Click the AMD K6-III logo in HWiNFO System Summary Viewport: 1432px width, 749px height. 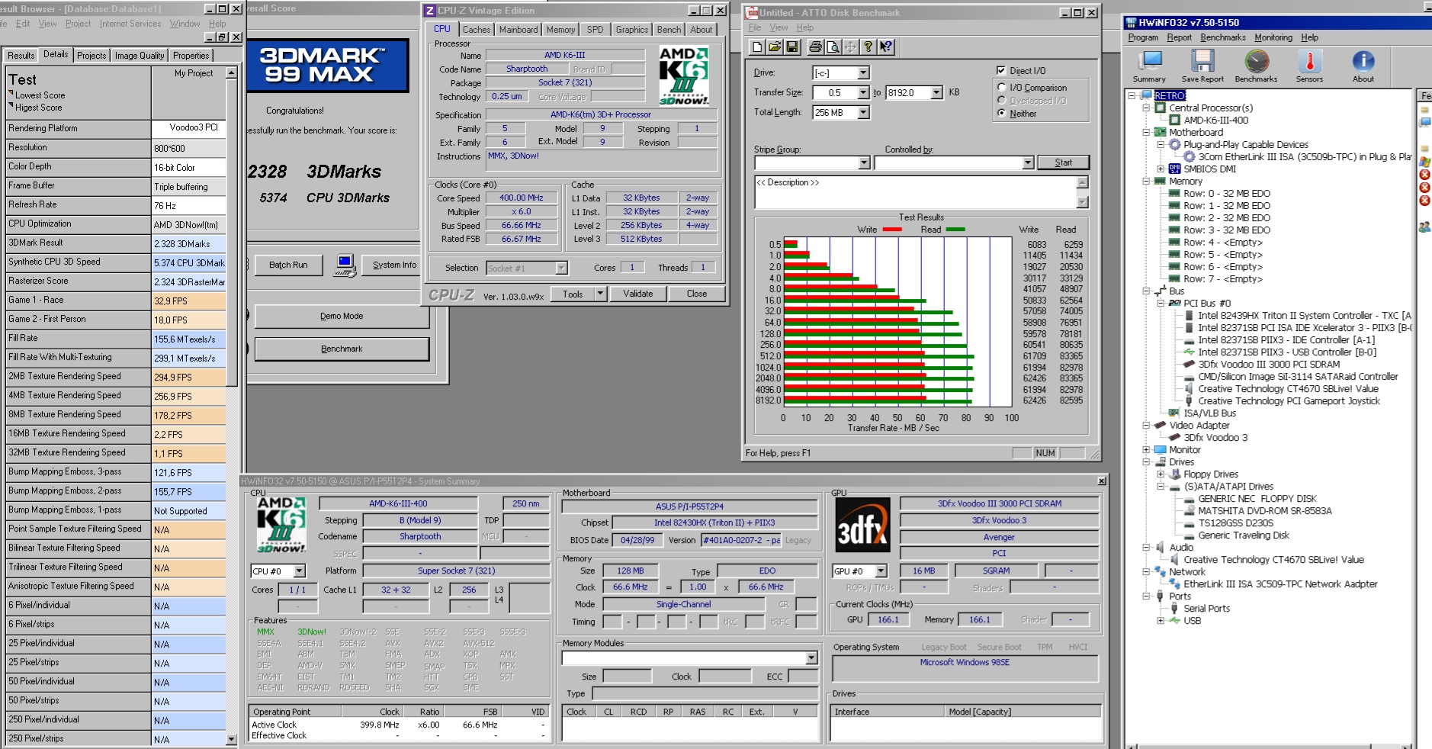(281, 525)
